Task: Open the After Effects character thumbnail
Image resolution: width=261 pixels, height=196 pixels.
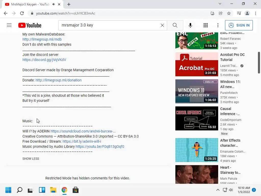Action: click(x=197, y=150)
